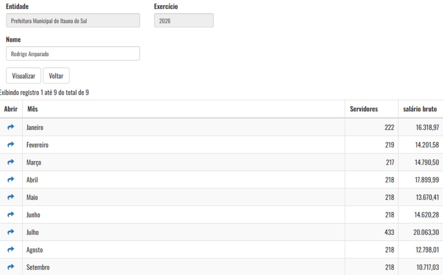Screen dimensions: 443x275
Task: Click the Voltar button
Action: [x=56, y=76]
